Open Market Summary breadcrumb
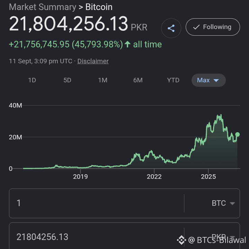249x249 pixels. (x=43, y=7)
